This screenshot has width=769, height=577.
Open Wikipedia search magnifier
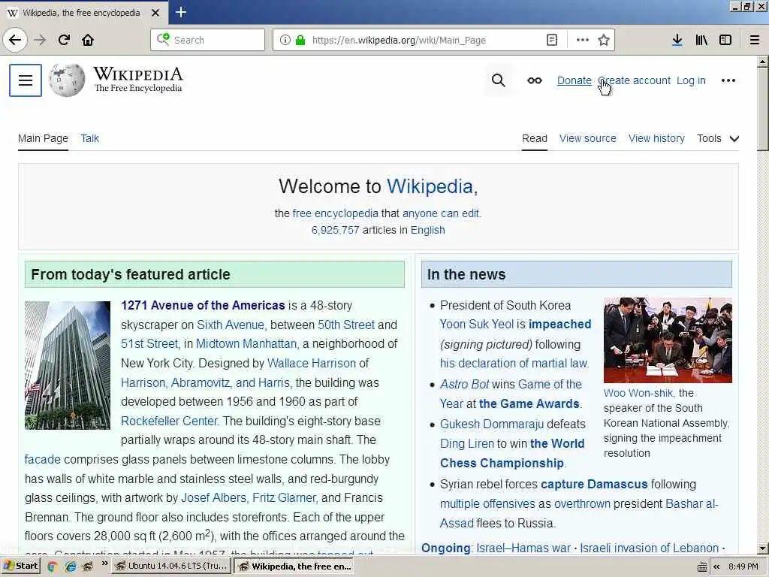(x=499, y=80)
